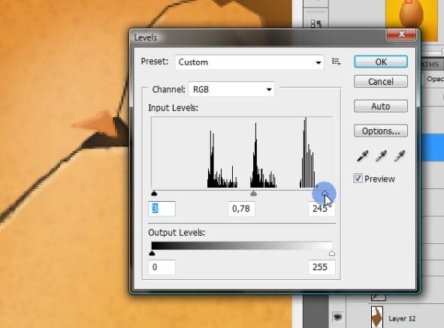Open the Options... dialog button
Screen dimensions: 444x328
(x=381, y=131)
